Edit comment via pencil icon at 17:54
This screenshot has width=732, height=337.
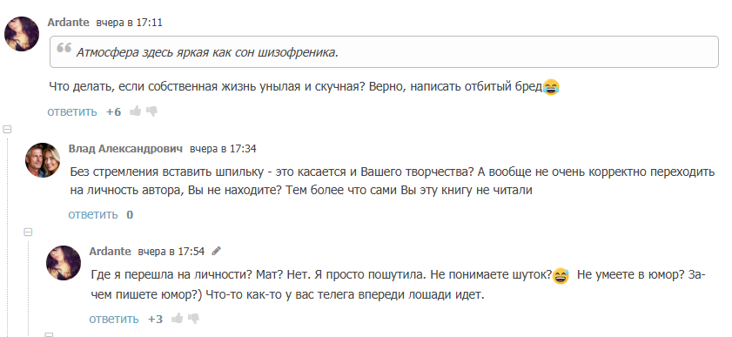[216, 251]
